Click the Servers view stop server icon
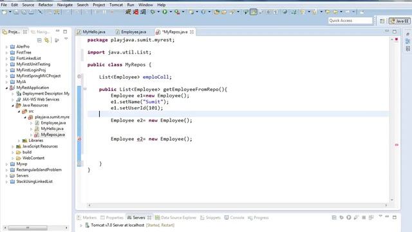Screen dimensions: 412x232 tap(364, 218)
